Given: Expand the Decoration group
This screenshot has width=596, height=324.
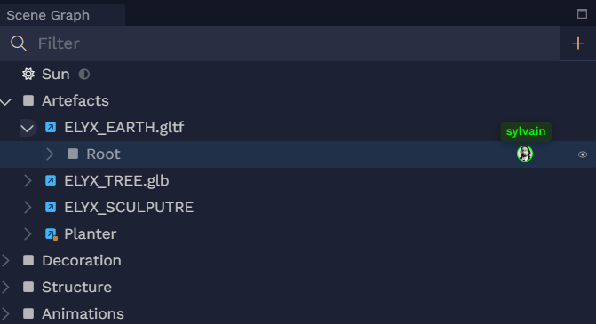Looking at the screenshot, I should (x=5, y=261).
